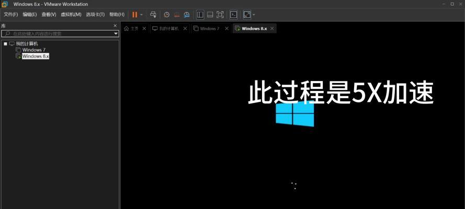Close the Windows 7 tab

(x=226, y=28)
